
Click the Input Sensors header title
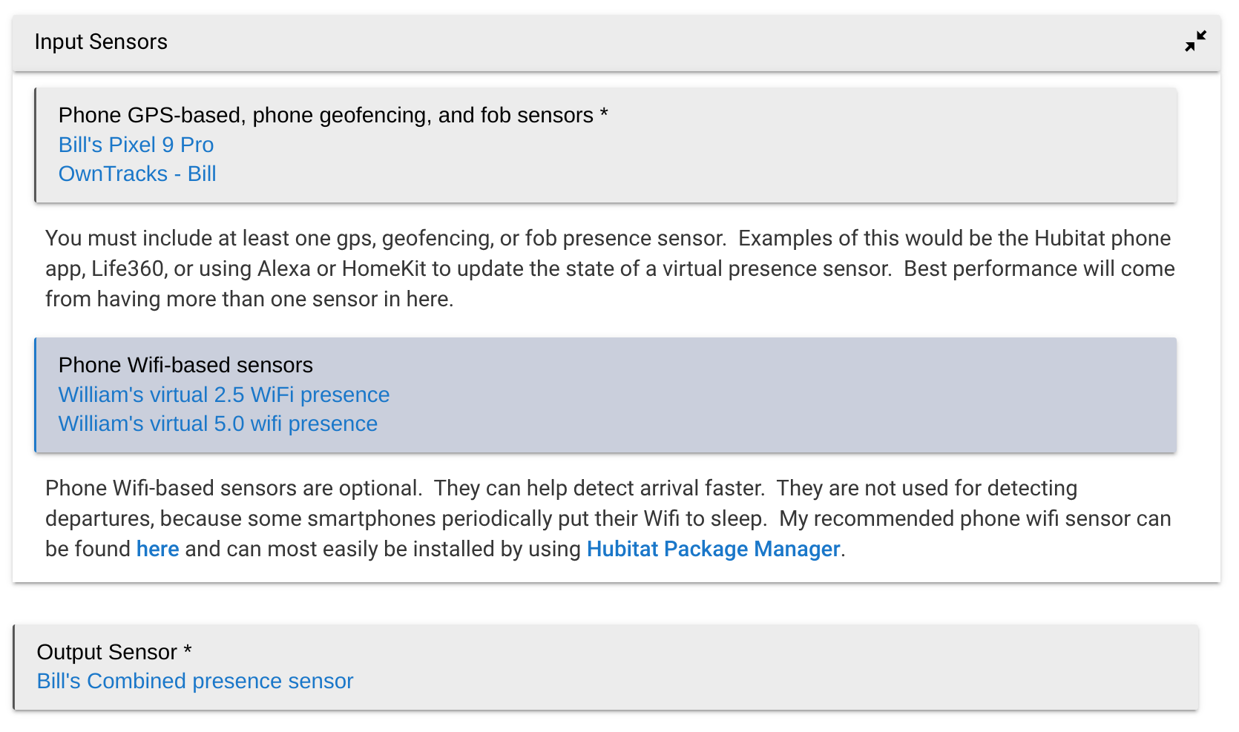pyautogui.click(x=101, y=42)
